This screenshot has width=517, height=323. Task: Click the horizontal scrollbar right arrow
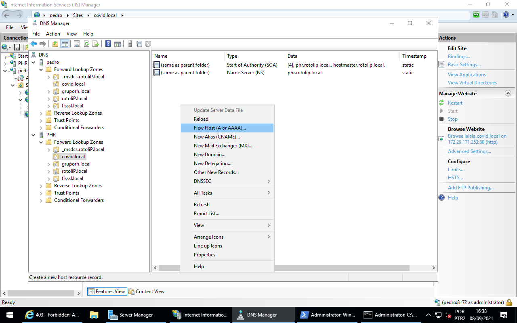click(x=433, y=268)
